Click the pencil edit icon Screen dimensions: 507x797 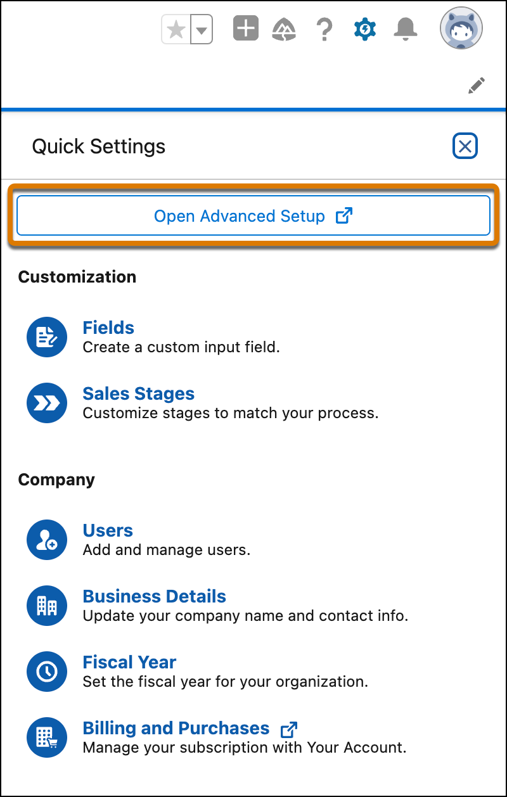(477, 85)
